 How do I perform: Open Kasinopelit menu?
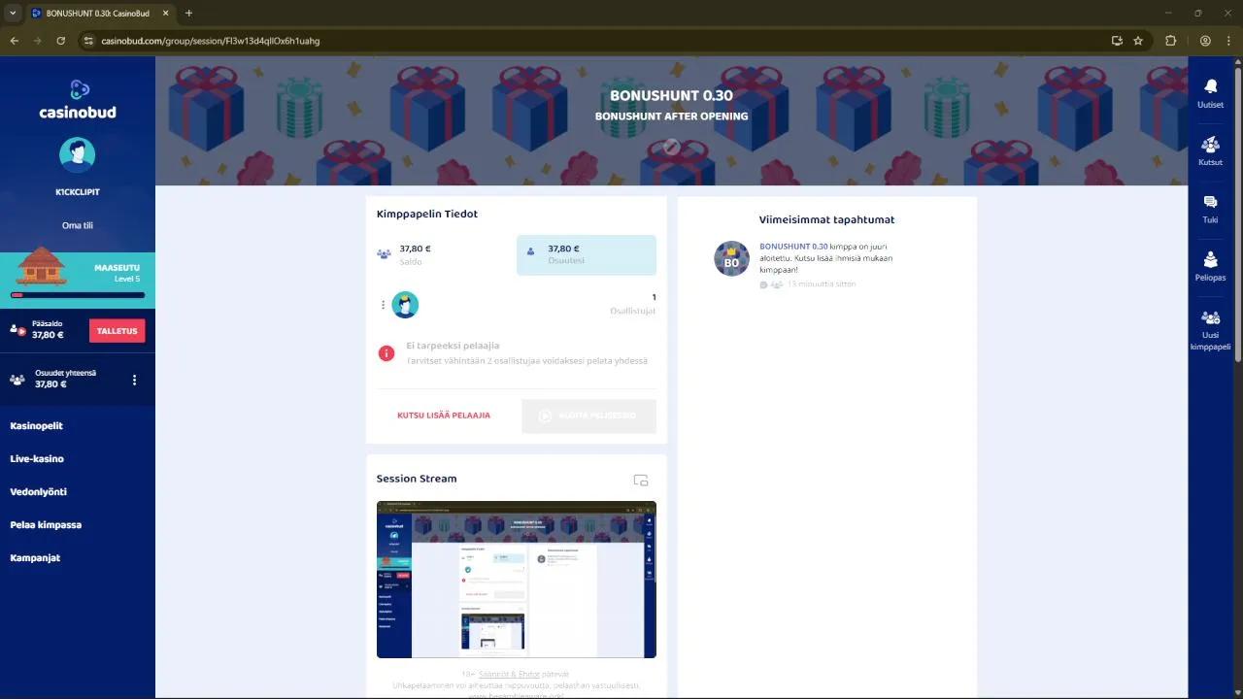[36, 425]
